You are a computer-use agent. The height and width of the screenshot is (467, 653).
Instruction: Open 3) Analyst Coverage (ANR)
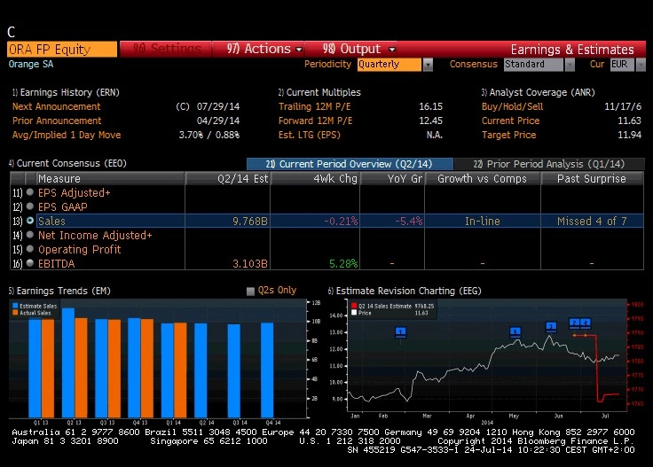point(538,92)
